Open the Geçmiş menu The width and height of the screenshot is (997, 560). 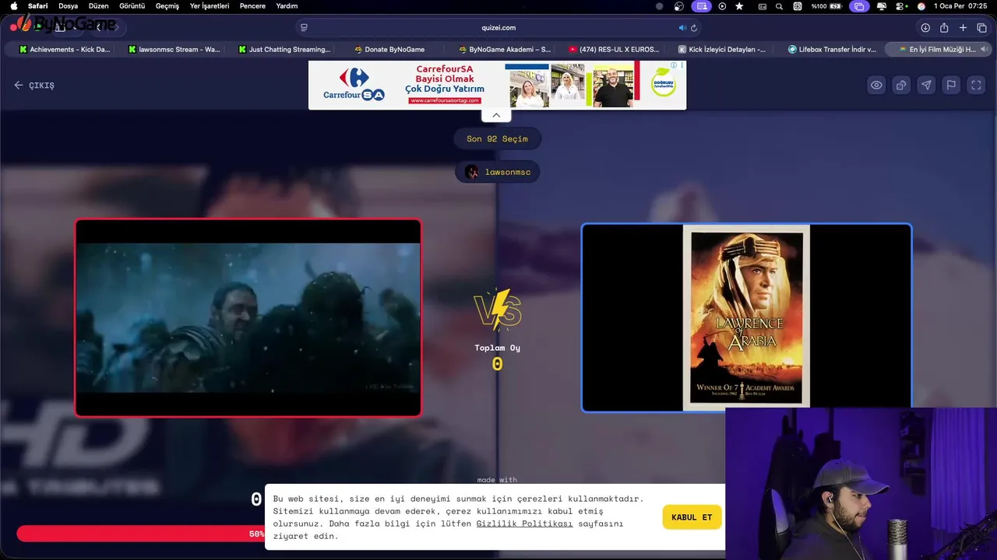tap(167, 6)
